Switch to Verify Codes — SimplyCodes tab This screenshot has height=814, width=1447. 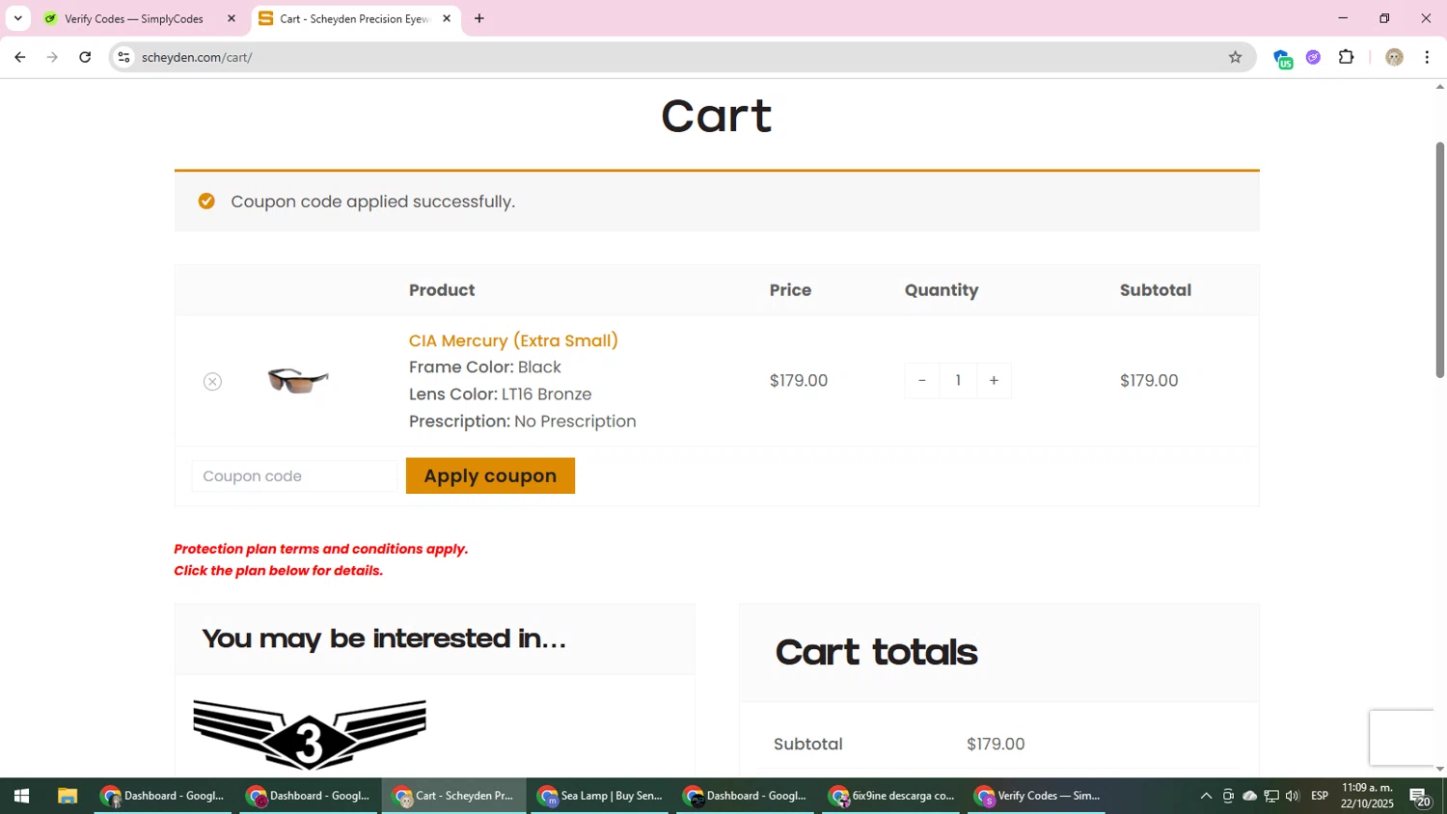tap(134, 18)
